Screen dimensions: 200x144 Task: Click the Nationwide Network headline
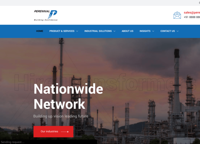68,96
